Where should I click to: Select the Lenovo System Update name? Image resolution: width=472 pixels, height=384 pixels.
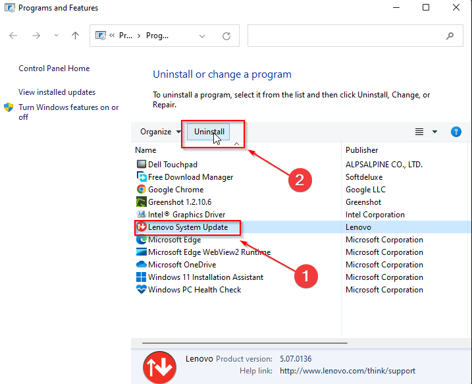[x=188, y=227]
